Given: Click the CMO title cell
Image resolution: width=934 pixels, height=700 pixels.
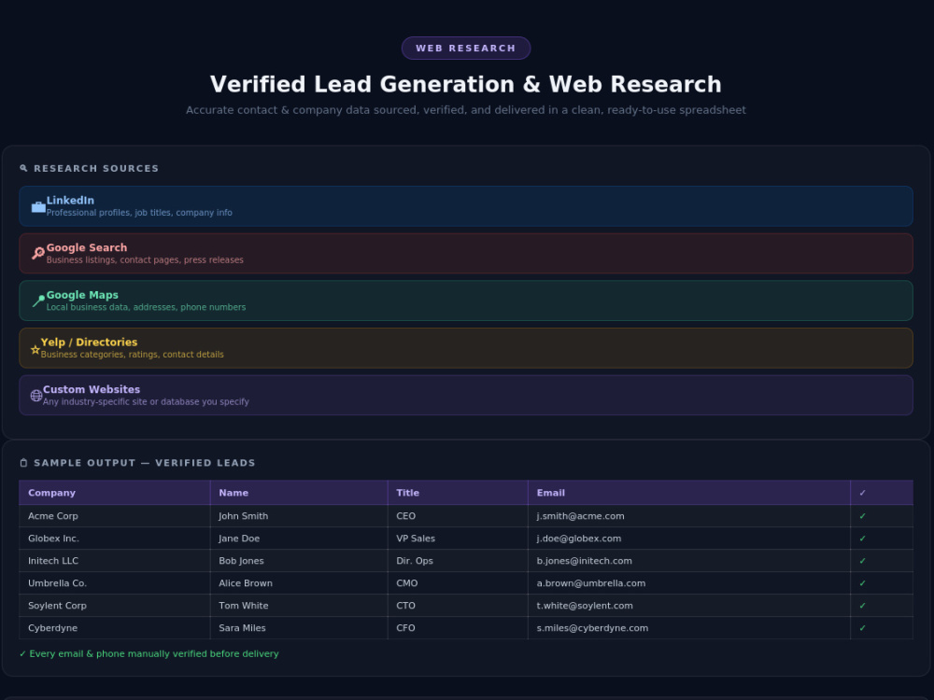Looking at the screenshot, I should coord(458,583).
